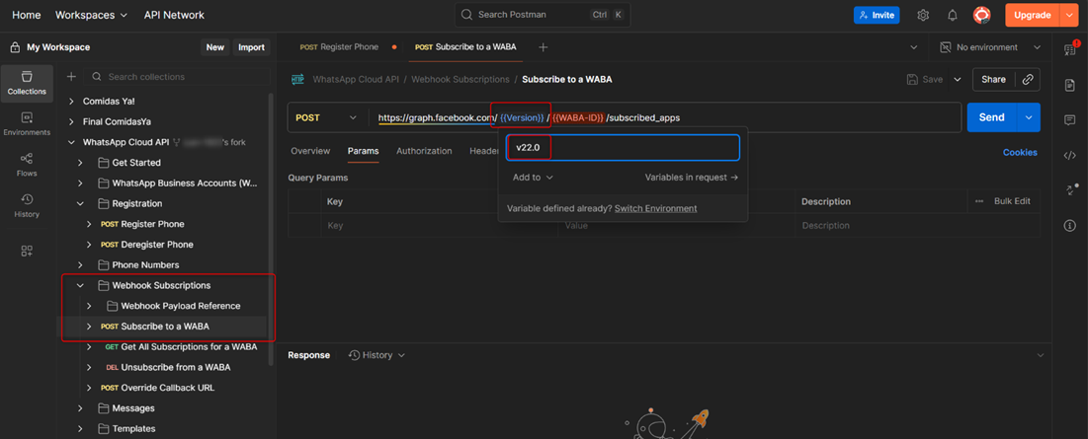Click the v22.0 variable value field
The width and height of the screenshot is (1088, 439).
(x=623, y=148)
